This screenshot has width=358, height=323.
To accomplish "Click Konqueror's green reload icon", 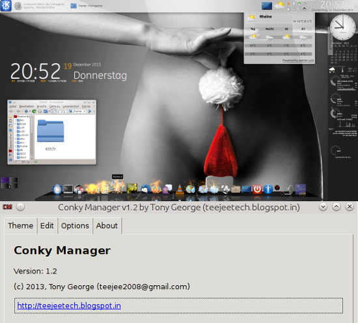I will click(34, 111).
